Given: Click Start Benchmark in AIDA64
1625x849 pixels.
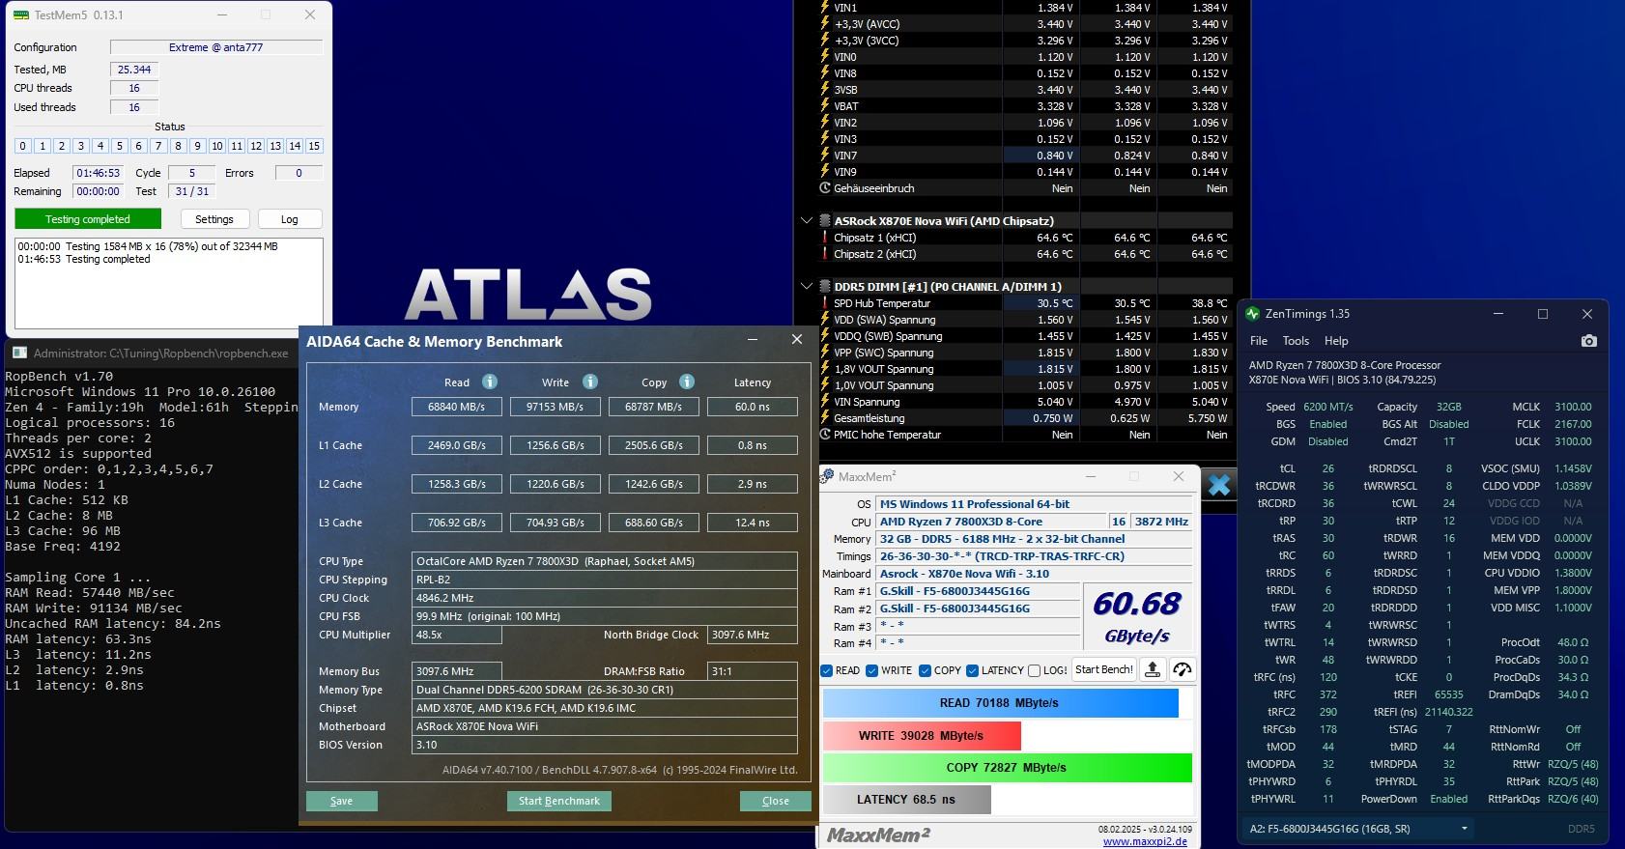Looking at the screenshot, I should click(x=559, y=801).
